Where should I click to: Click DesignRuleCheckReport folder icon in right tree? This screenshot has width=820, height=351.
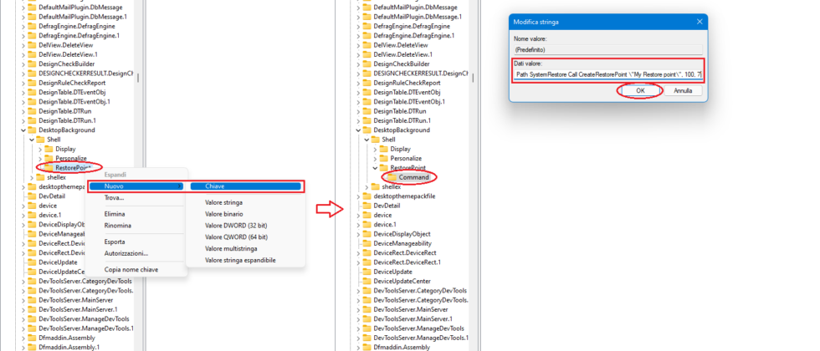[x=366, y=83]
